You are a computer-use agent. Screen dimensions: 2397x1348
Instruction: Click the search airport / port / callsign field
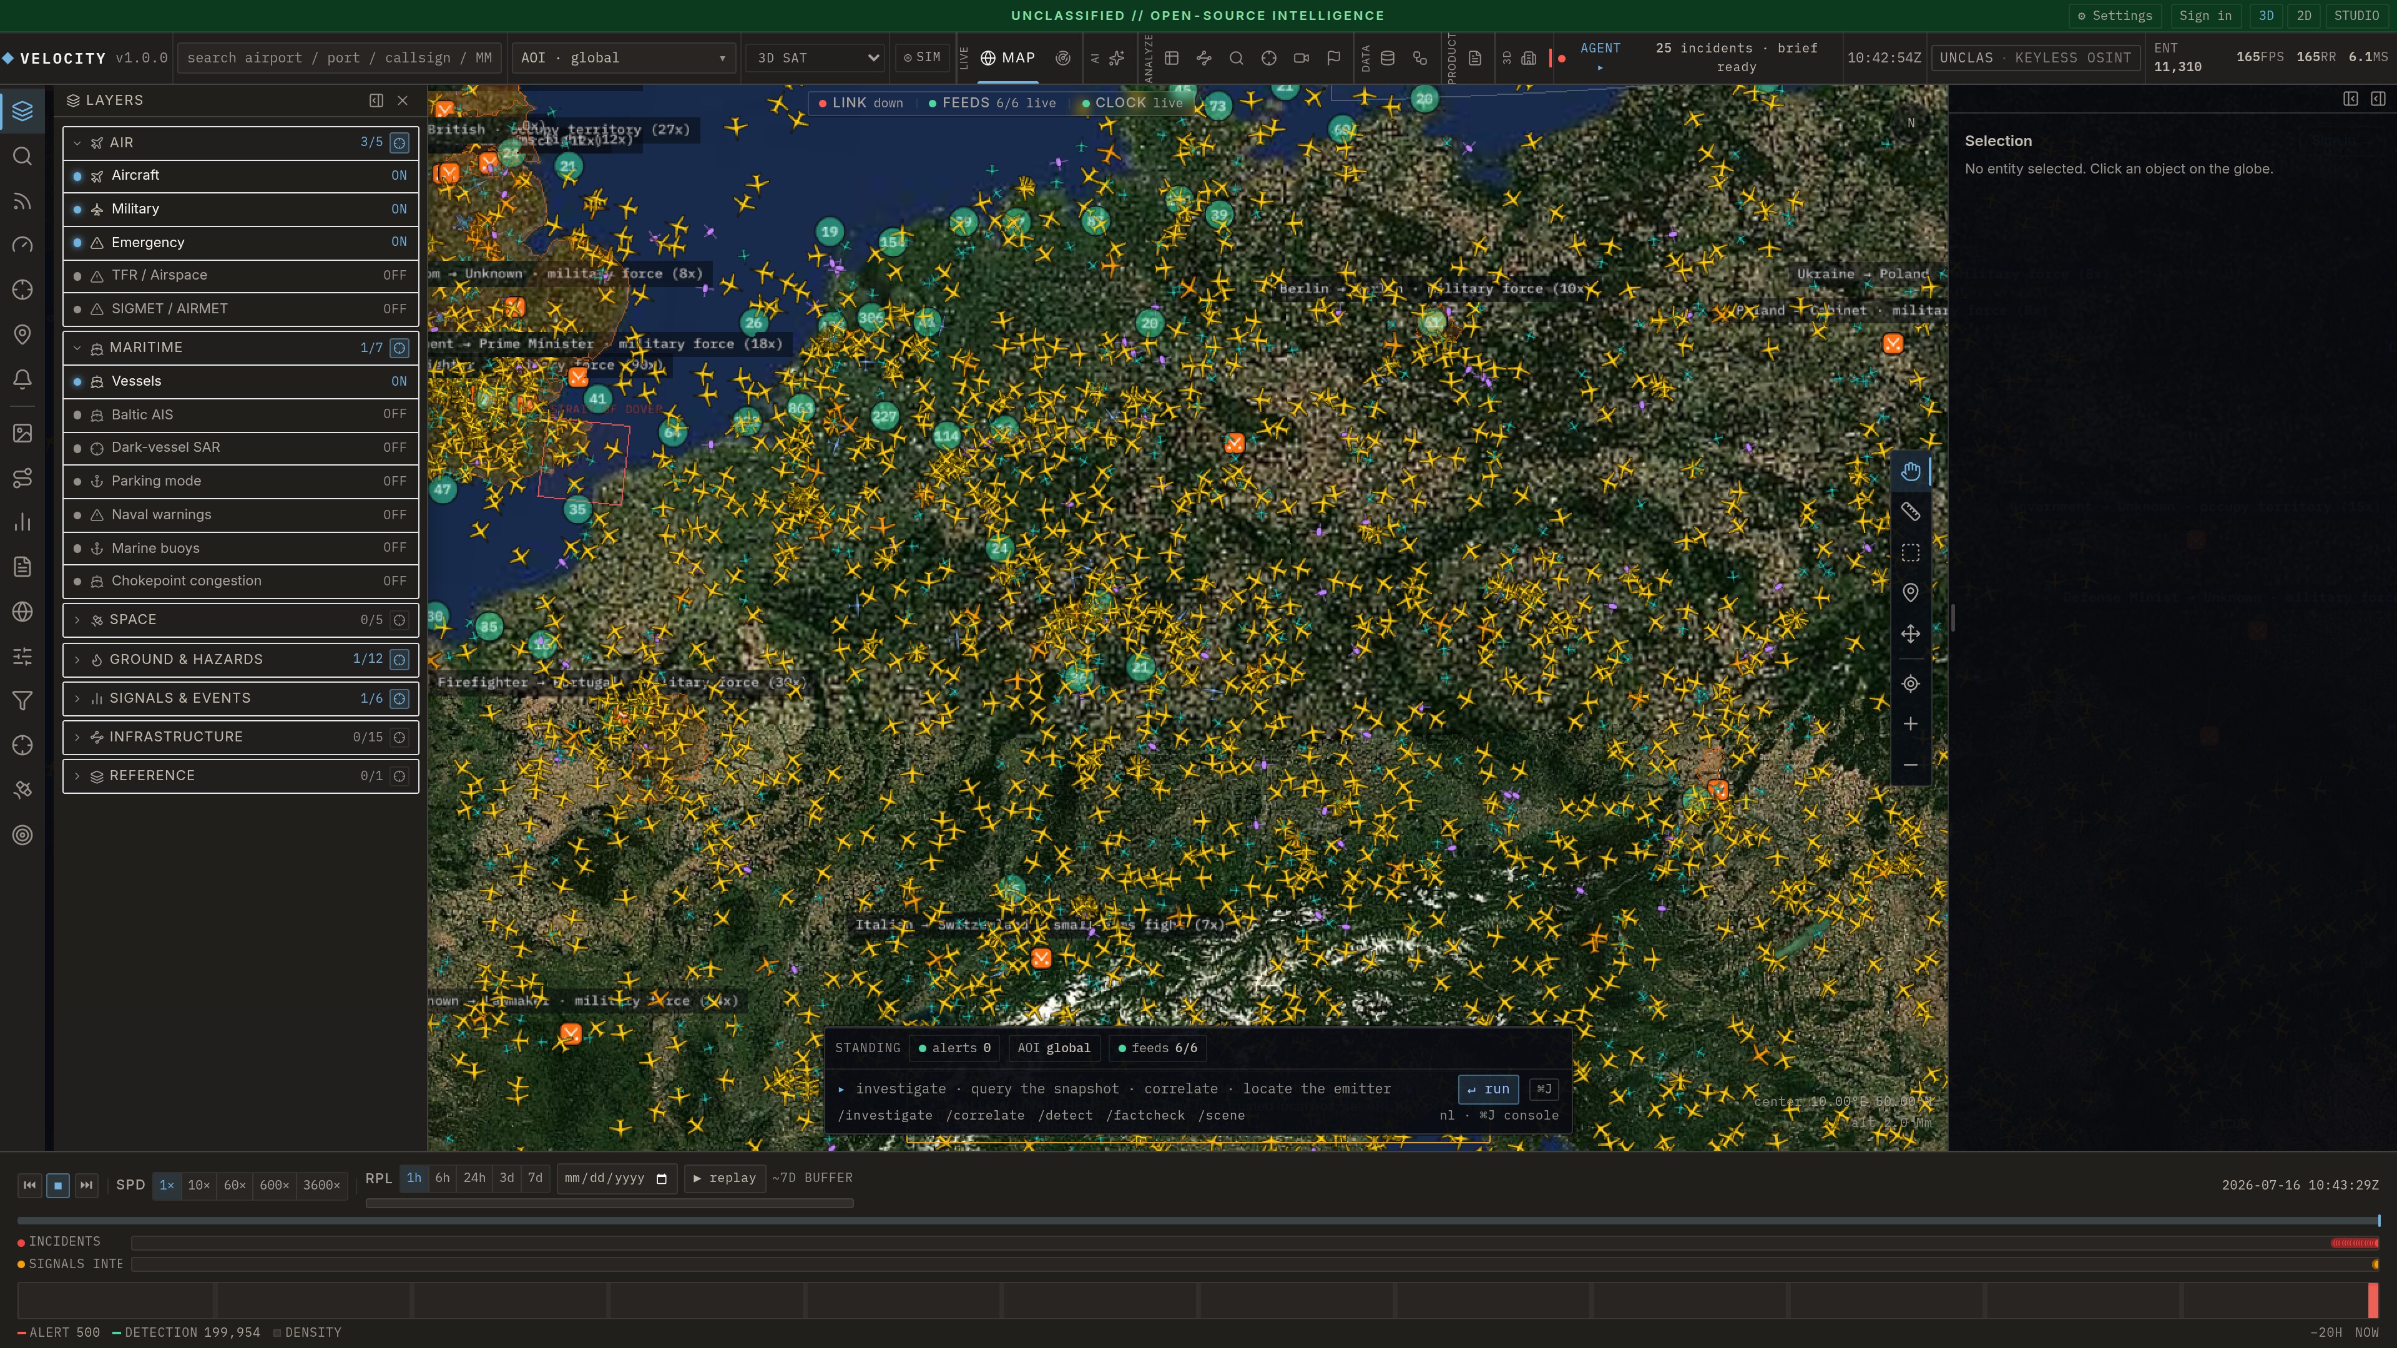(x=340, y=57)
